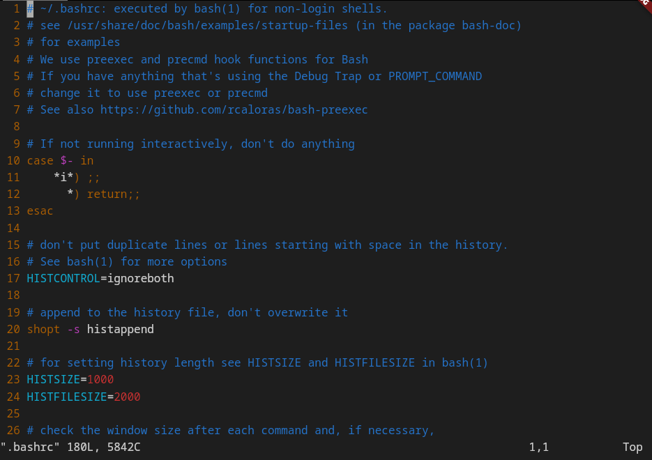Viewport: 652px width, 460px height.
Task: Click the HISTFILESIZE value 2000
Action: 127,397
